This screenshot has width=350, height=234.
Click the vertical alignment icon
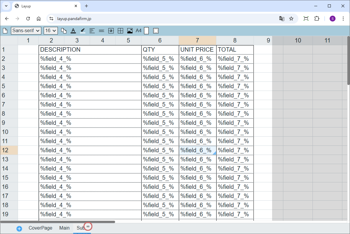point(102,31)
